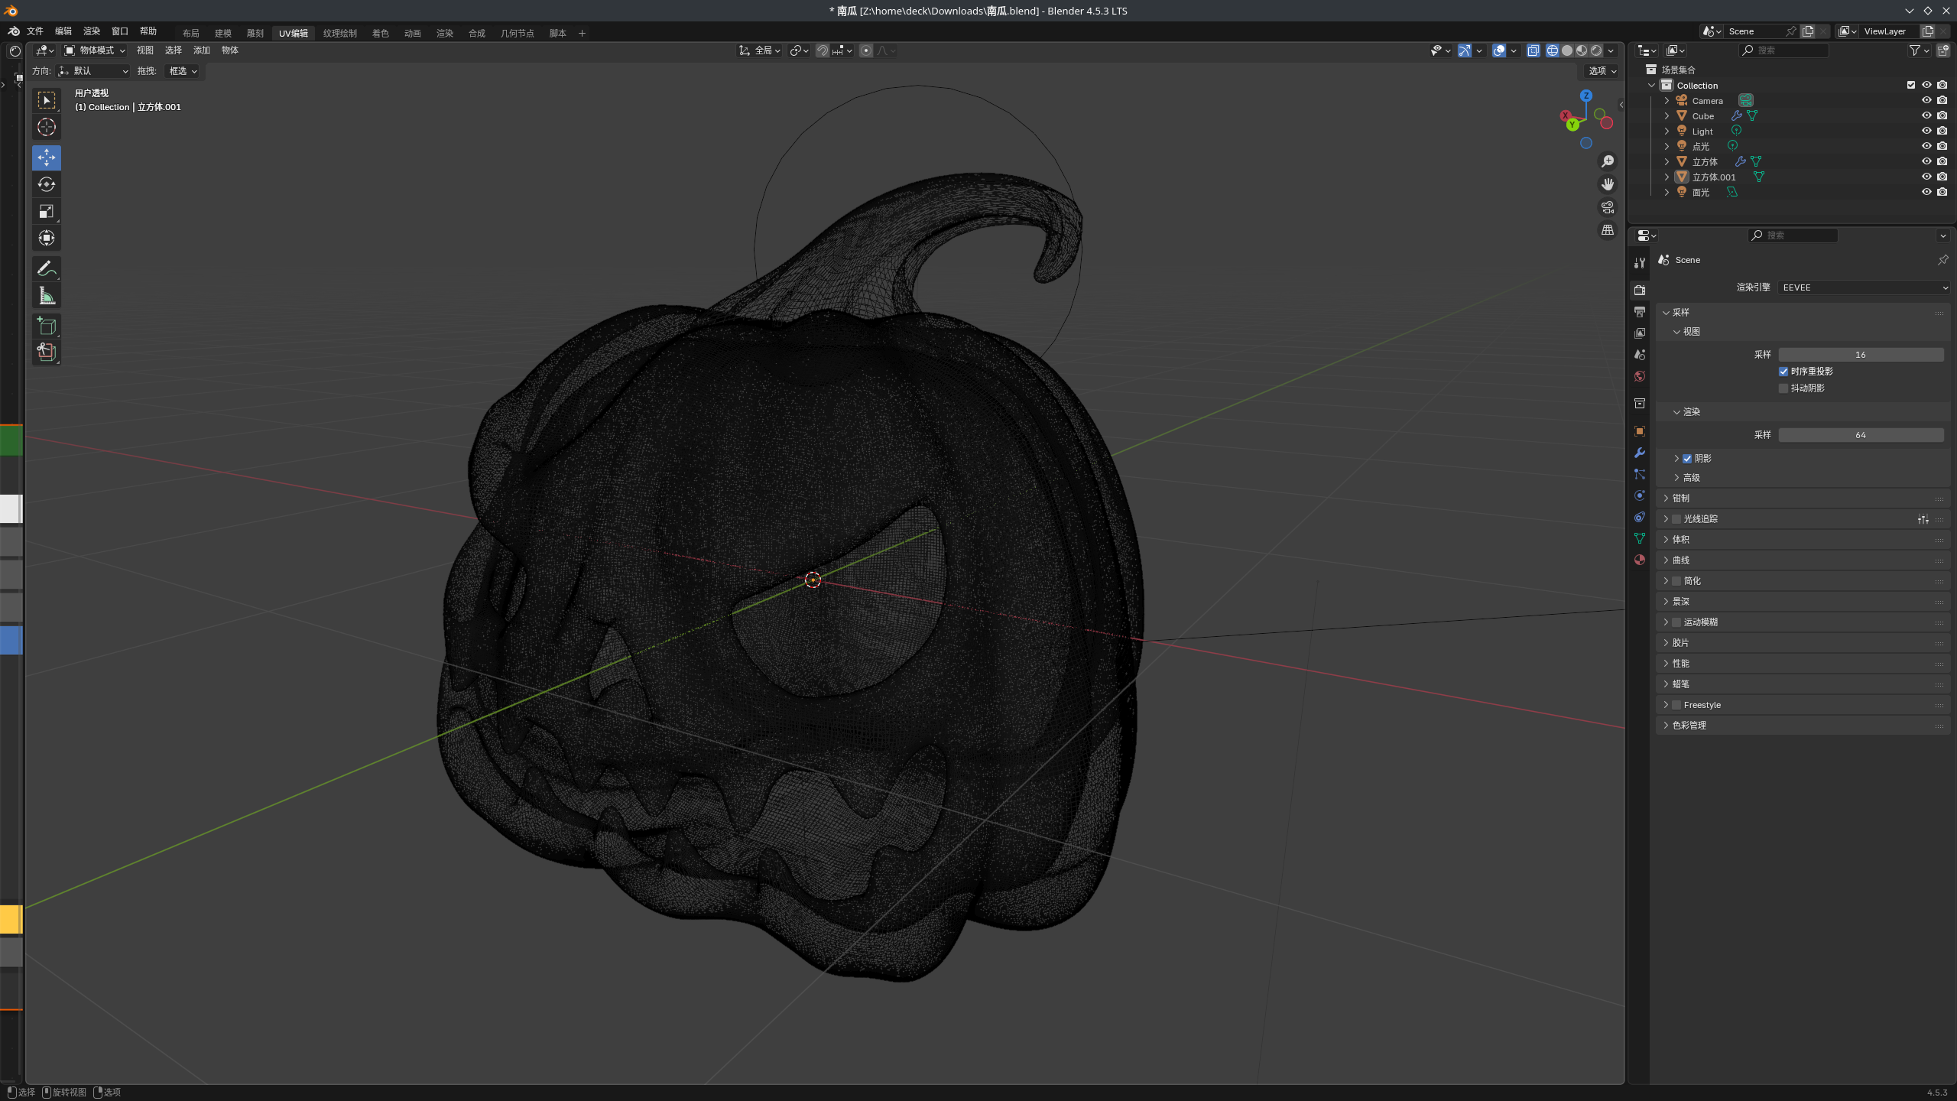This screenshot has height=1101, width=1957.
Task: Activate the Rotate tool
Action: tap(47, 184)
